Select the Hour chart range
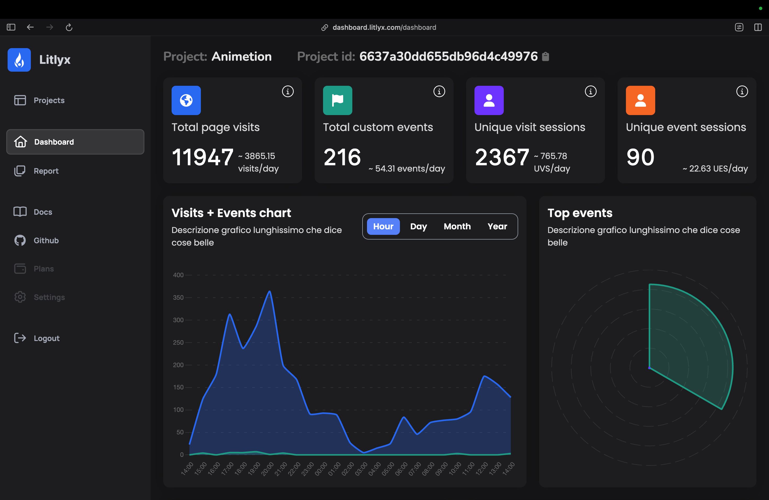The image size is (769, 500). click(383, 226)
